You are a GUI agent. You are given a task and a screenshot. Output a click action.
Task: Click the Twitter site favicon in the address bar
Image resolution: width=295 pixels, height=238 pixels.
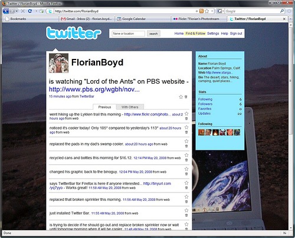pos(50,11)
